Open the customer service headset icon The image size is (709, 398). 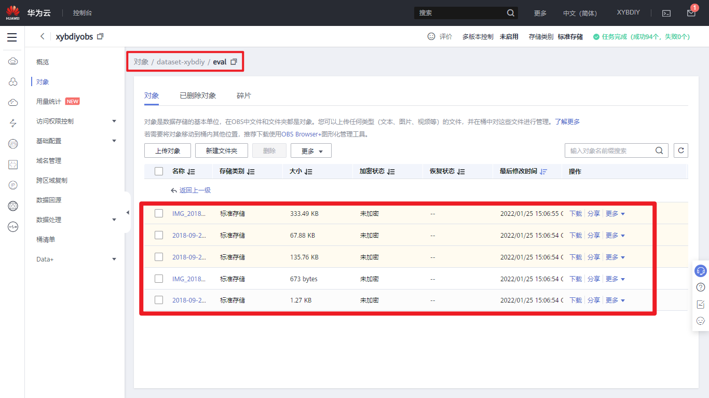(701, 271)
